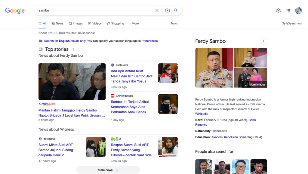Open the settings gear icon
Screen dimensions: 308x174
tap(278, 11)
